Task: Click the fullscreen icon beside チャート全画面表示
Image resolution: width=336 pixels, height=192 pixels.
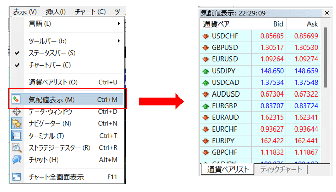Action: point(16,177)
